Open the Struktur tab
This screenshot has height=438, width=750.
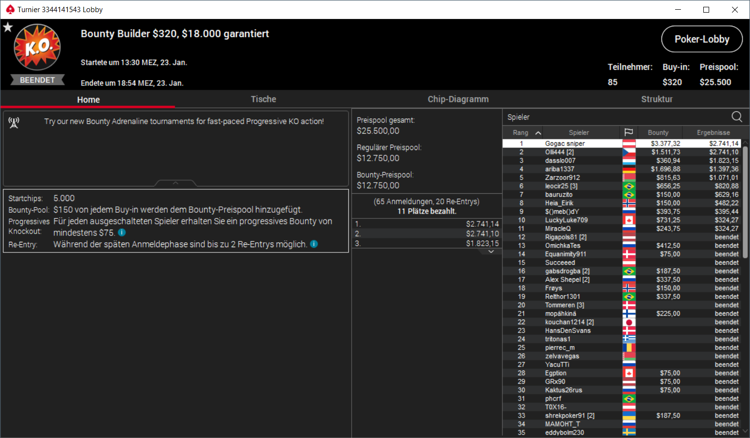pos(657,99)
